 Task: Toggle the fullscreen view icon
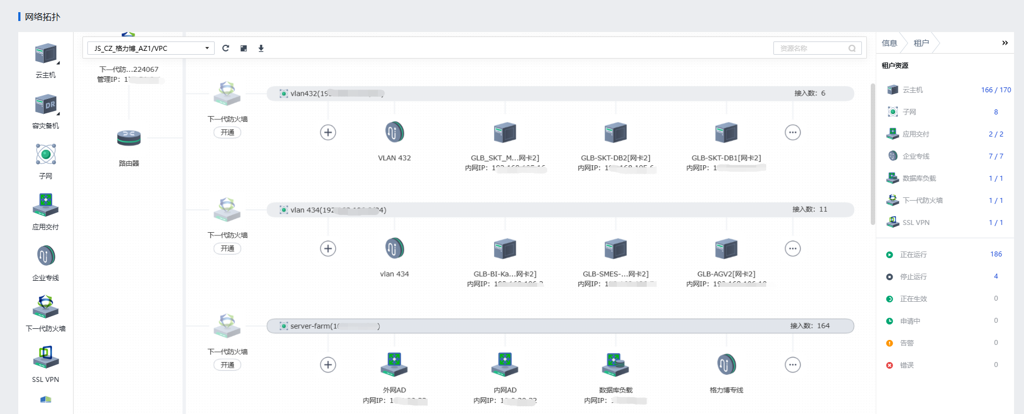point(243,49)
